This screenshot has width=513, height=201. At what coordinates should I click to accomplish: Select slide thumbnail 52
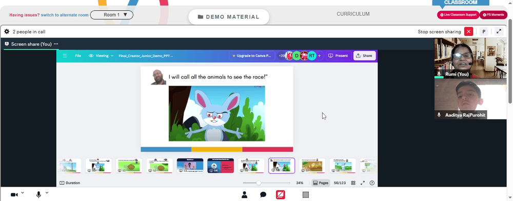pyautogui.click(x=160, y=166)
